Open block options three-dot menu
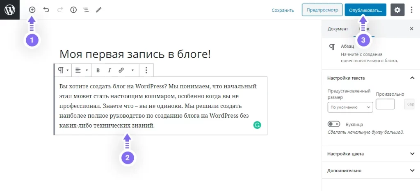This screenshot has height=191, width=420. 146,70
